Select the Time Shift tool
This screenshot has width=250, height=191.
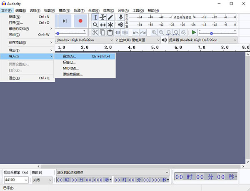tap(102, 25)
